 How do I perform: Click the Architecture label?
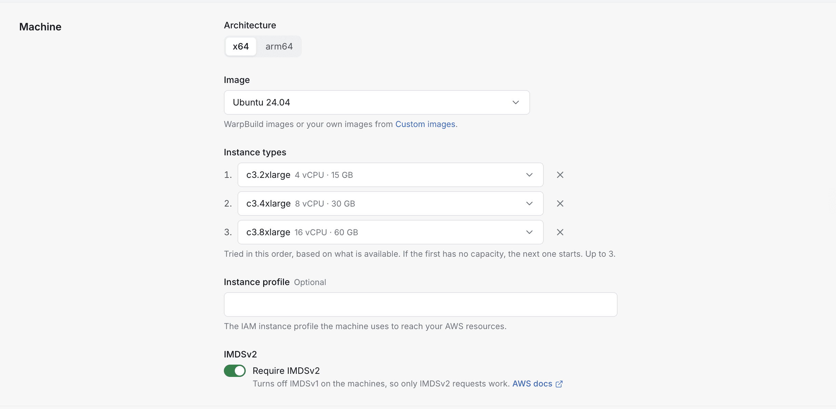[250, 25]
